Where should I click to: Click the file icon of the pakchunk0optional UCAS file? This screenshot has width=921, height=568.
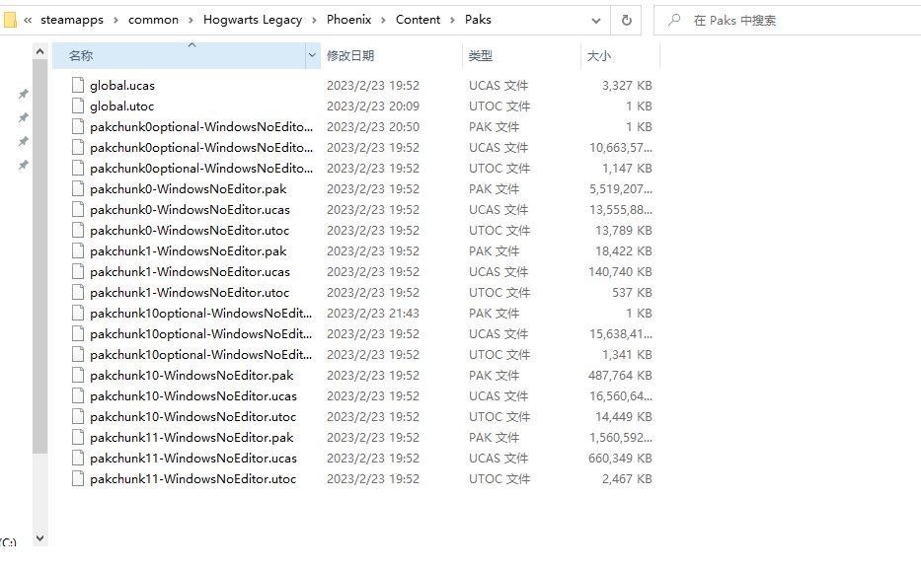coord(78,147)
